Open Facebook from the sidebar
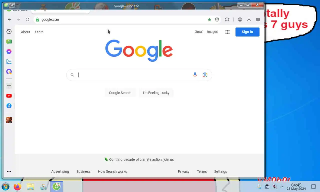Image resolution: width=320 pixels, height=192 pixels. pyautogui.click(x=9, y=106)
